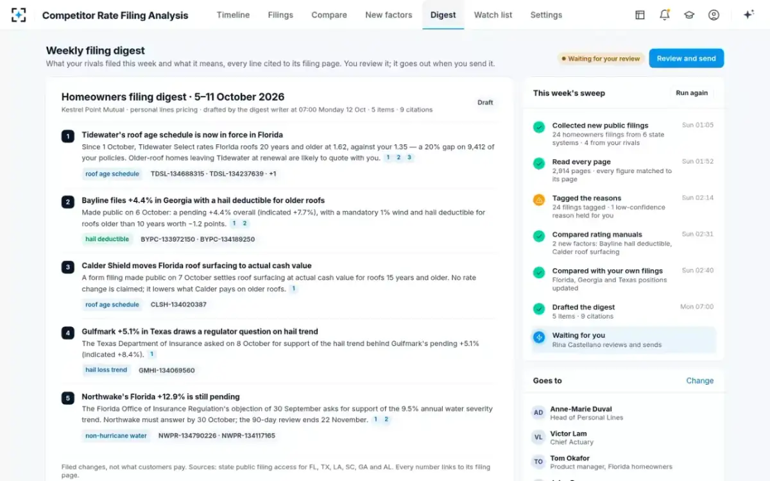This screenshot has height=481, width=770.
Task: Click heading Northwake's Florida +12.9% is still pending
Action: click(160, 397)
